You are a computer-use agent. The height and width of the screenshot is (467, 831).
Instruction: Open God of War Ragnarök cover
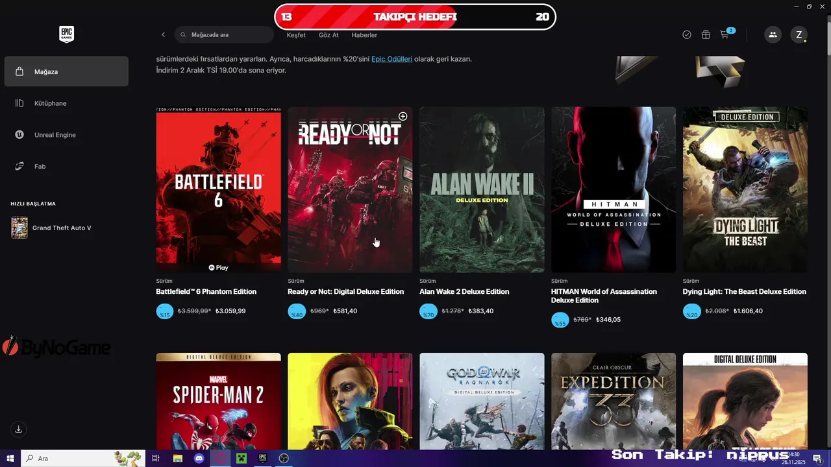click(x=482, y=401)
